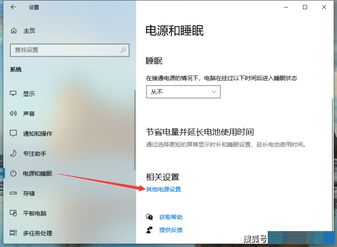This screenshot has height=247, width=337.
Task: Open 其他电源设置 link
Action: [x=163, y=189]
